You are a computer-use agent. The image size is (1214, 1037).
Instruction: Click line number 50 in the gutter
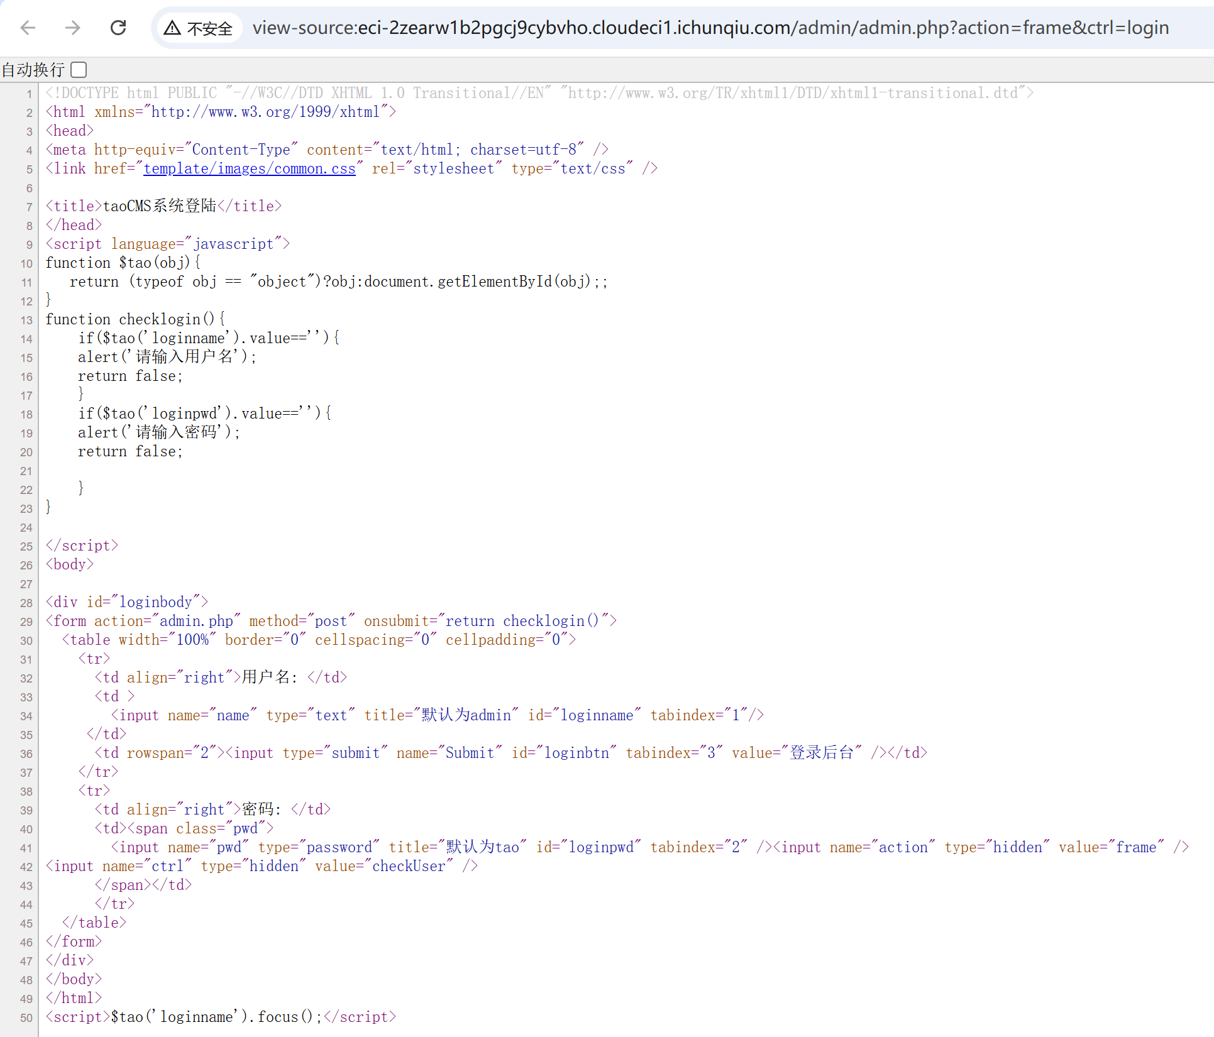point(26,1018)
